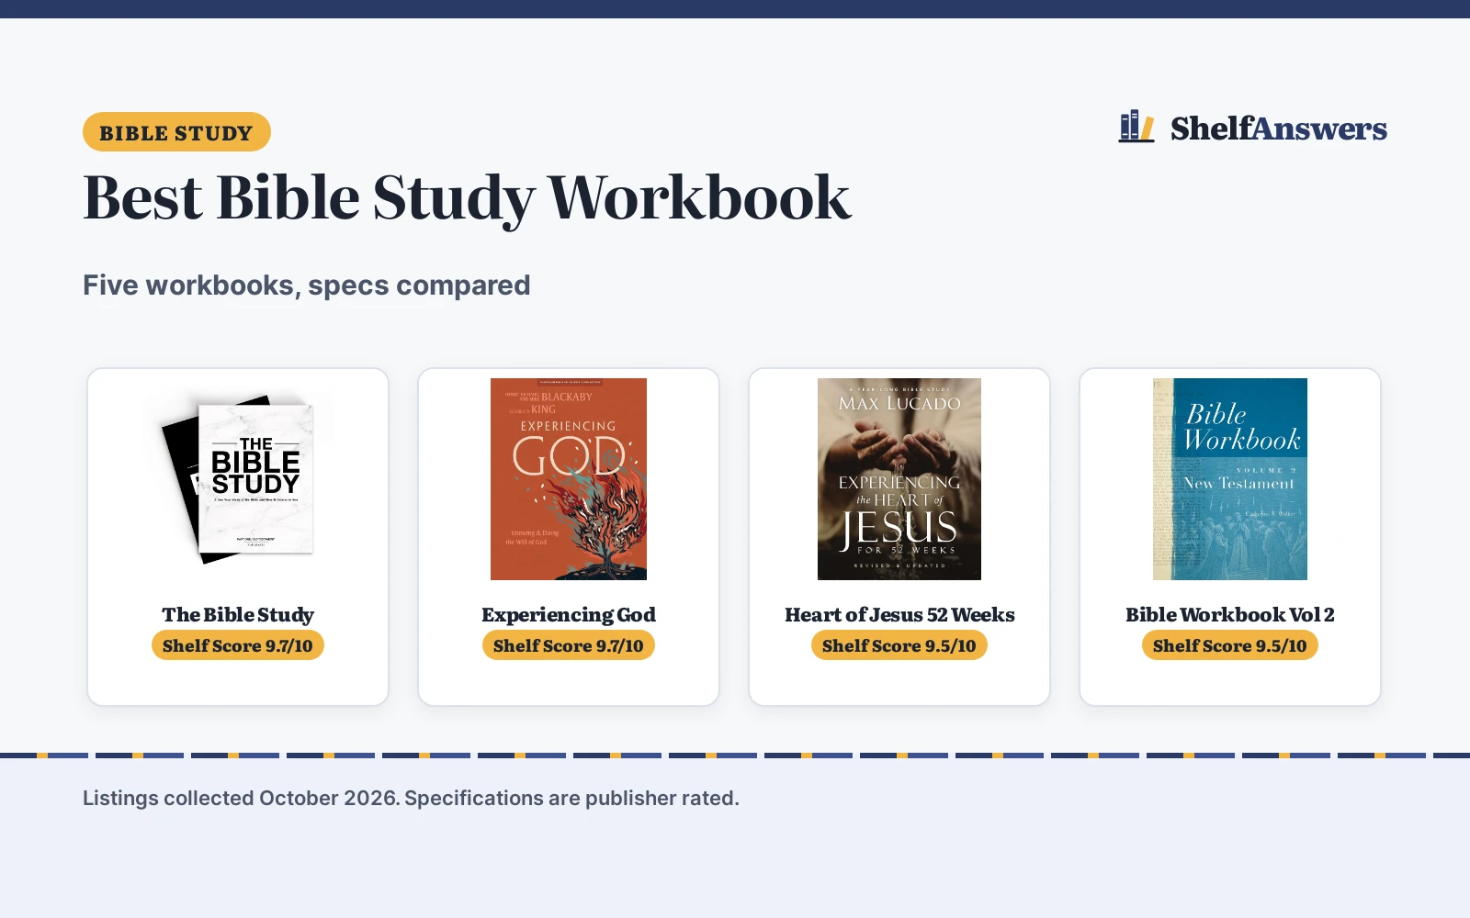Click the title 'Heart of Jesus 52 Weeks'
This screenshot has width=1470, height=918.
[x=899, y=614]
